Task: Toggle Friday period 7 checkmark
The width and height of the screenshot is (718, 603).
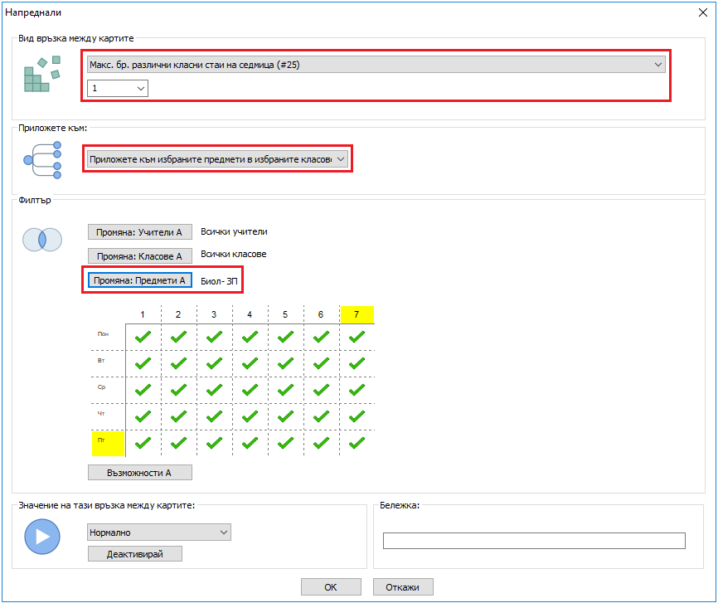Action: pos(357,442)
